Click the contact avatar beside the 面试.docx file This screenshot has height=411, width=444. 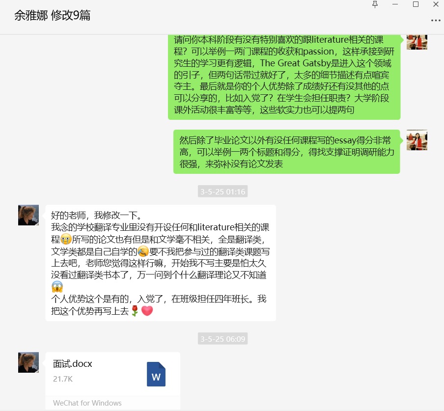click(28, 362)
